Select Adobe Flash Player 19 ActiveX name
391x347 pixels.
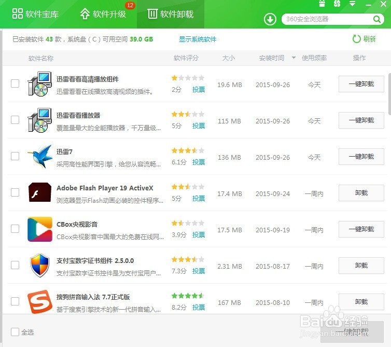pyautogui.click(x=105, y=188)
